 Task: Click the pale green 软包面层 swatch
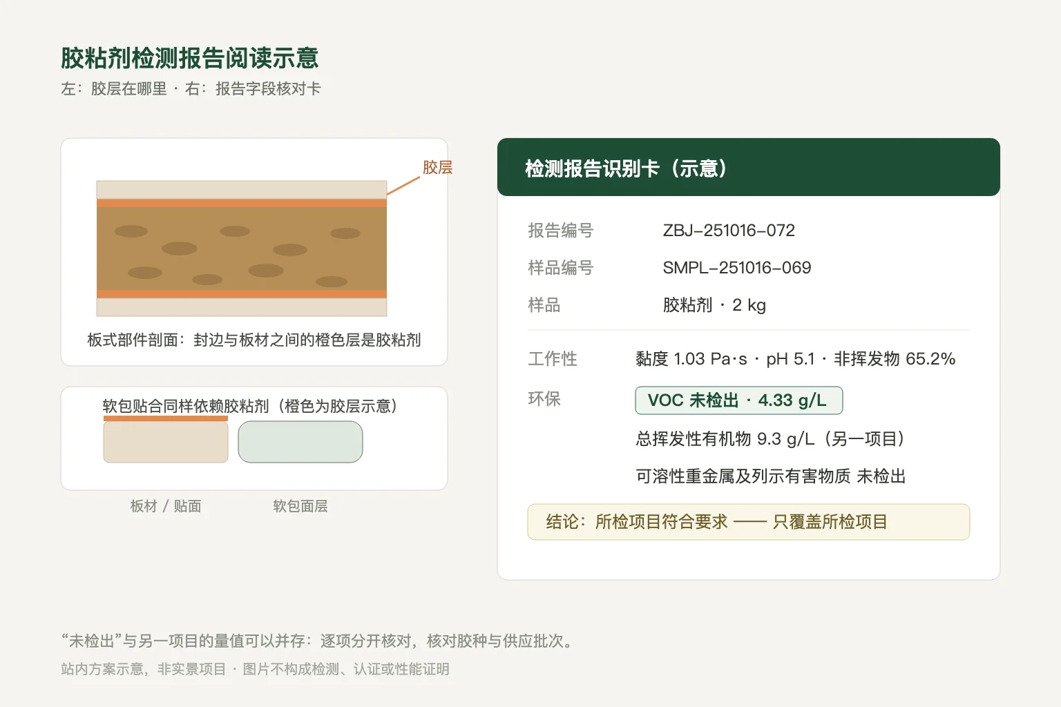coord(300,442)
